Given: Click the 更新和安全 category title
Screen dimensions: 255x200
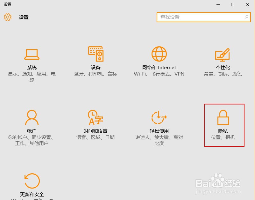Looking at the screenshot, I should [32, 194].
